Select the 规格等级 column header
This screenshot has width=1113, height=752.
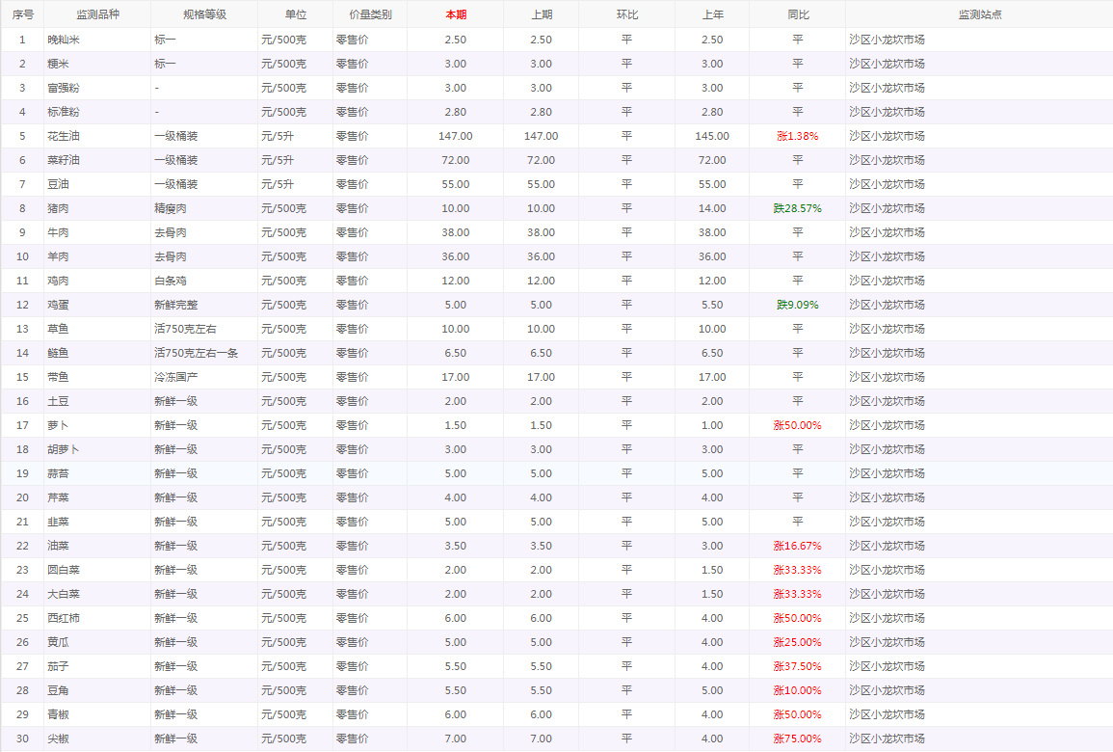tap(204, 14)
